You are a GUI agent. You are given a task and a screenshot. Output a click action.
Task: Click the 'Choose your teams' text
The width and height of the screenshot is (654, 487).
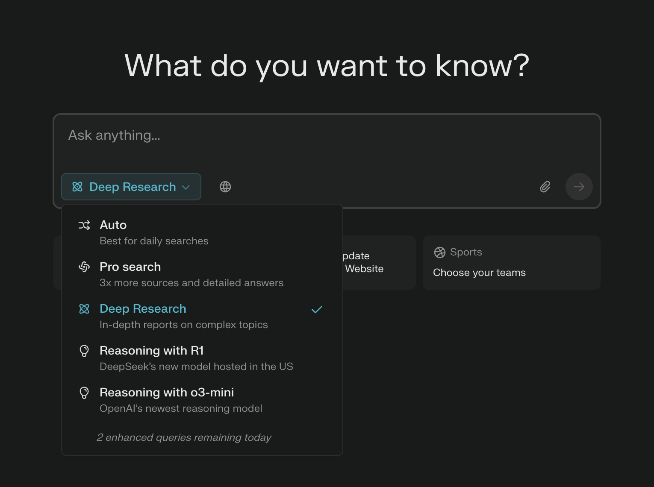(x=479, y=273)
